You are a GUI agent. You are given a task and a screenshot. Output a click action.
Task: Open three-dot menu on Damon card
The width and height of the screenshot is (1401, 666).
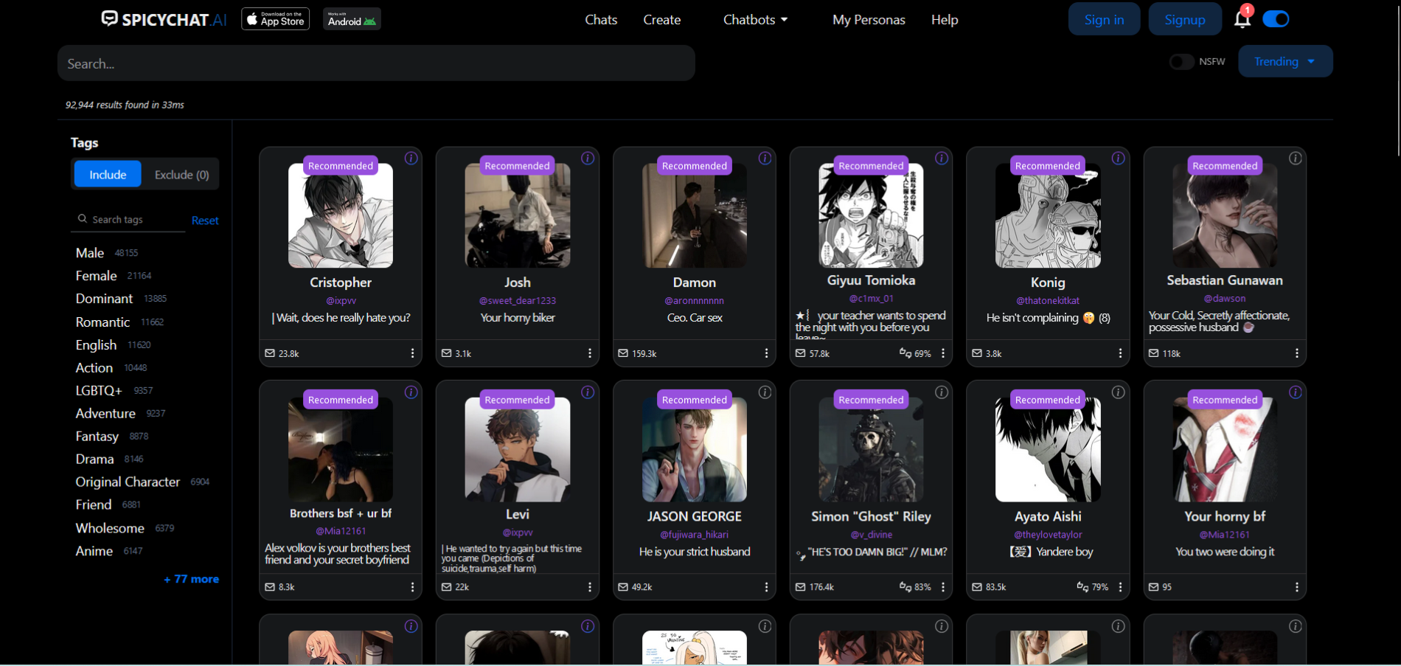click(766, 353)
